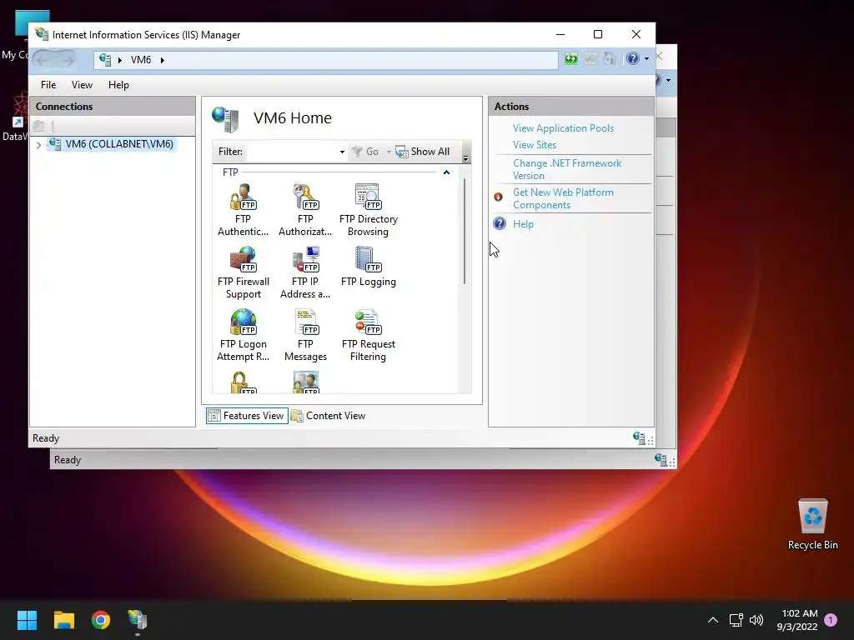Click the breadcrumb arrow after VM6
854x640 pixels.
[x=163, y=60]
